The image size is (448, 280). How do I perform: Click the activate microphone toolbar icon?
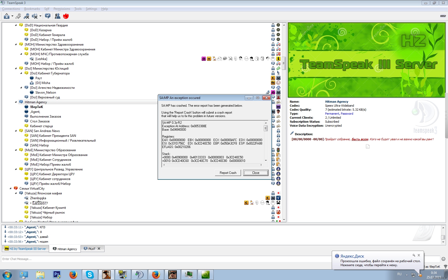click(18, 16)
